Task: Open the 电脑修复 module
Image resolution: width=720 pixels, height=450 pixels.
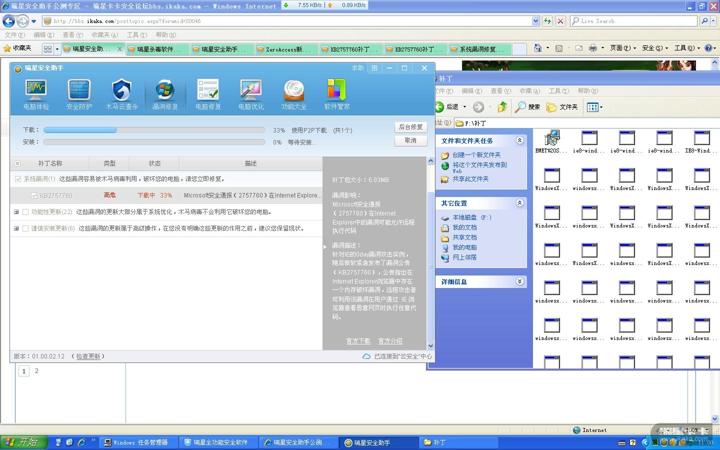Action: 208,94
